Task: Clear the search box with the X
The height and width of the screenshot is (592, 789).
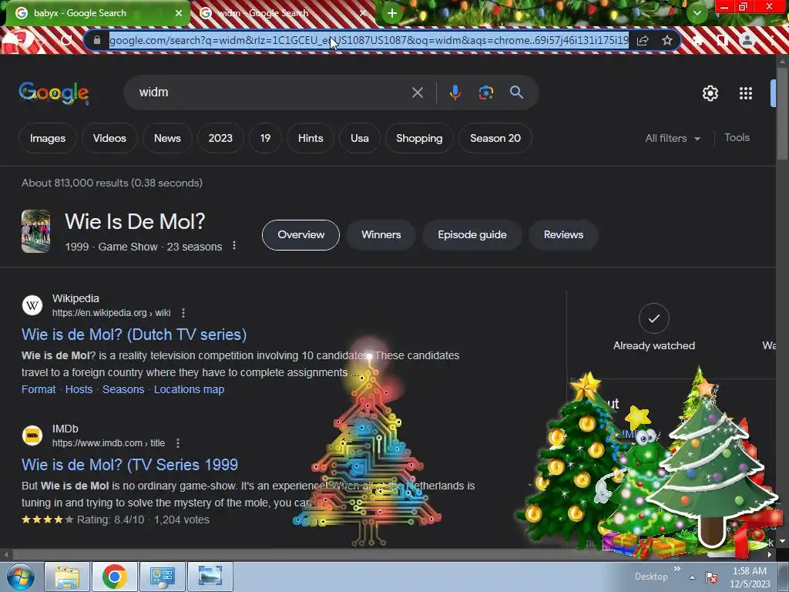Action: coord(418,92)
